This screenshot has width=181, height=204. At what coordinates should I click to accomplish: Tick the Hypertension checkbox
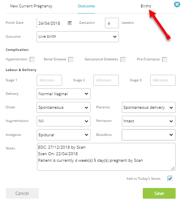[x=32, y=60]
